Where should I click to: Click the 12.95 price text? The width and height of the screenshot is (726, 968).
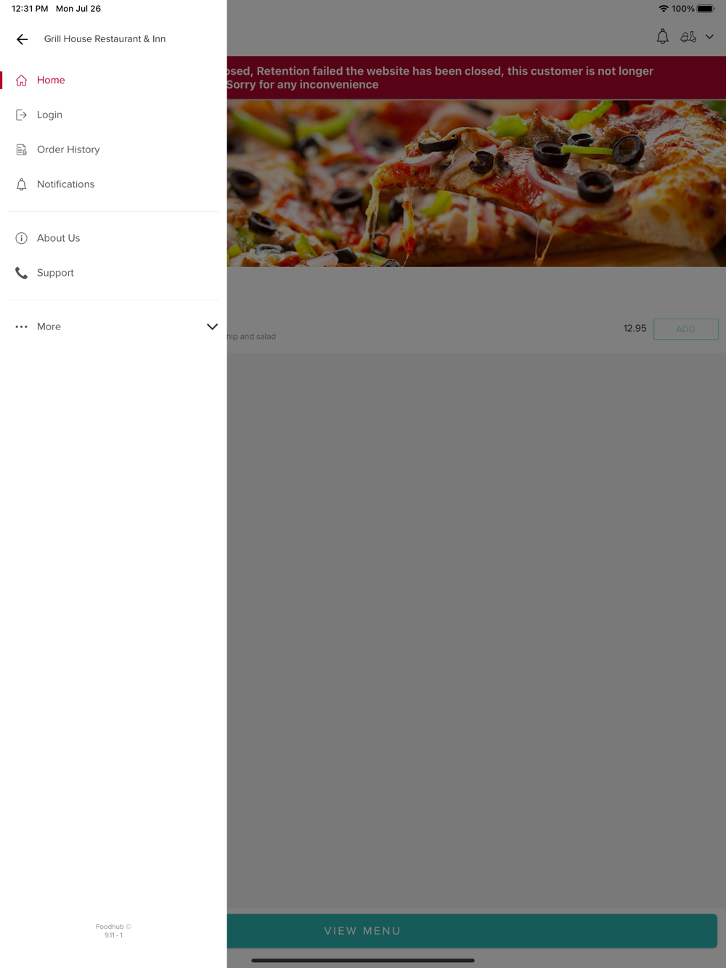635,328
